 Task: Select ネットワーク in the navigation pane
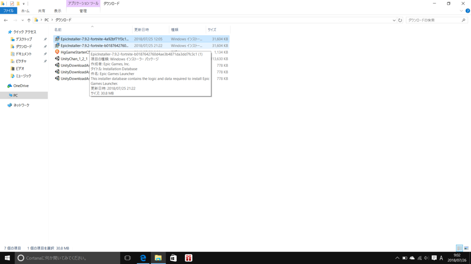coord(21,105)
